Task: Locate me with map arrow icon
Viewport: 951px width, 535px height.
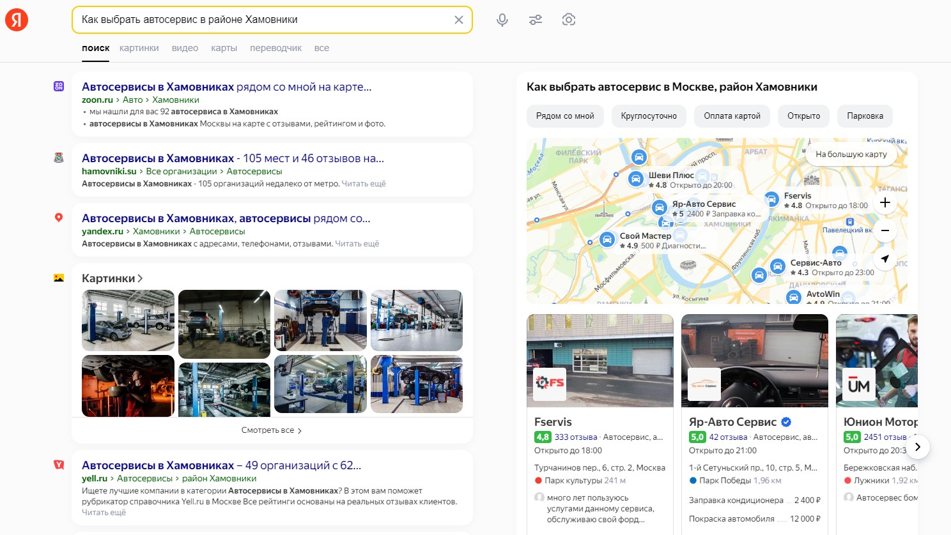Action: (885, 259)
